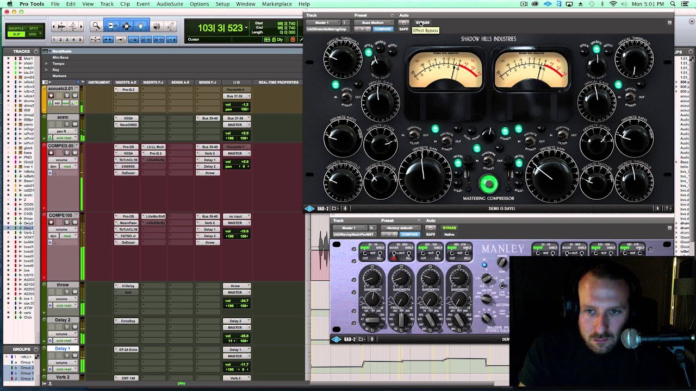Open the main counter format dropdown arrow
The image size is (696, 391).
246,27
